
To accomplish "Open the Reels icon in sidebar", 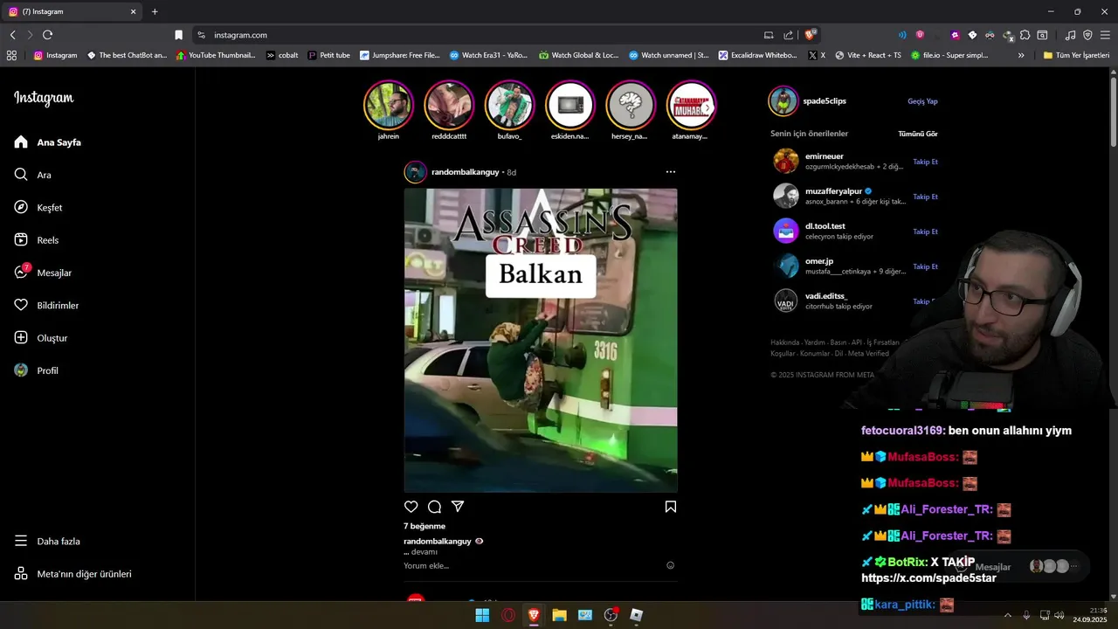I will coord(21,240).
